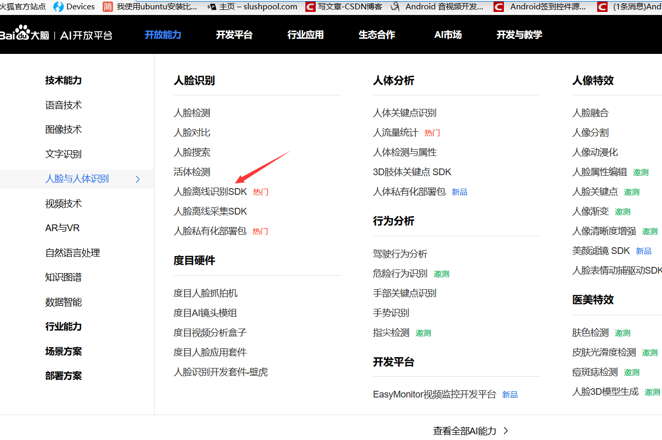Select 人脸与人体识别 sidebar item
662x440 pixels.
pyautogui.click(x=77, y=179)
